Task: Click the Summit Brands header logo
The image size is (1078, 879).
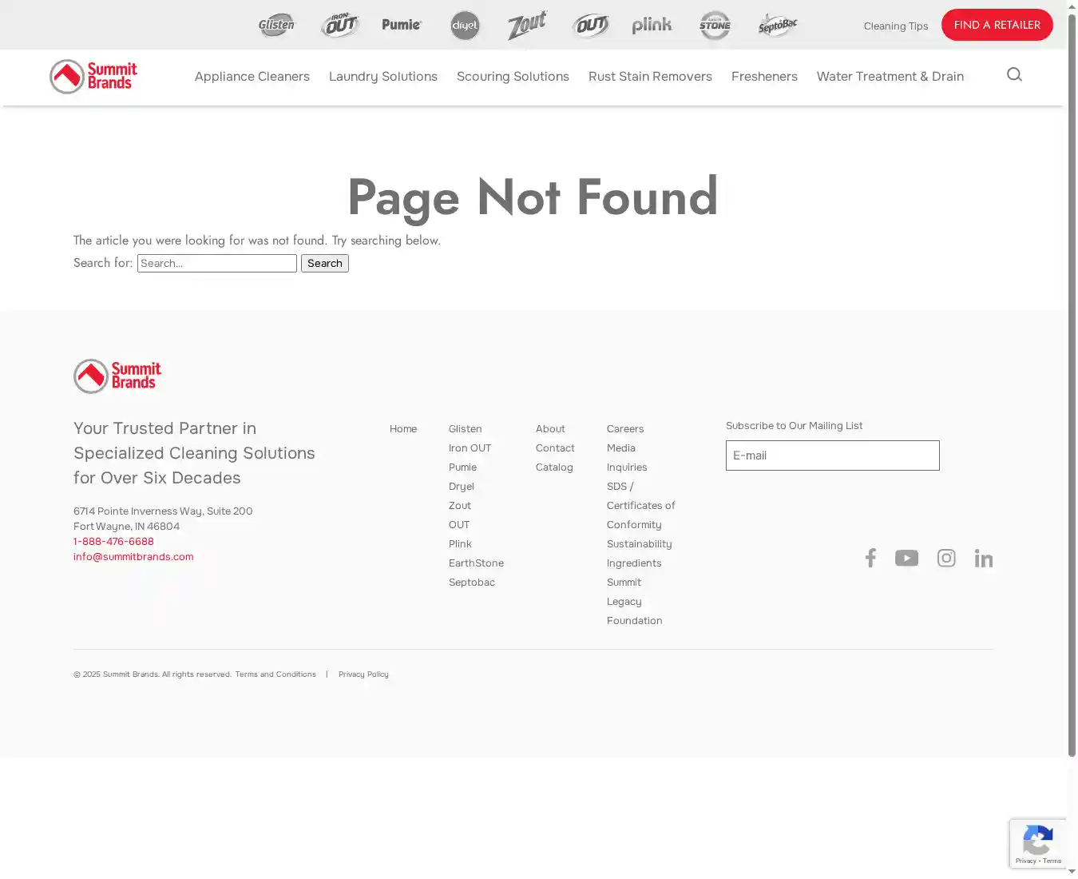Action: (x=93, y=77)
